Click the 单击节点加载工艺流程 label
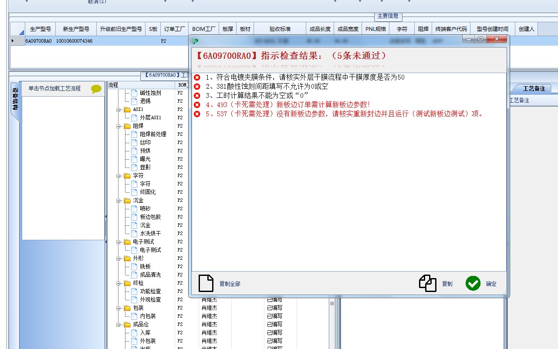Image resolution: width=558 pixels, height=349 pixels. (x=54, y=88)
